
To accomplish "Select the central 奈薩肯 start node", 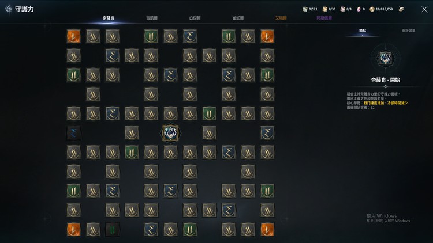I will tap(170, 133).
